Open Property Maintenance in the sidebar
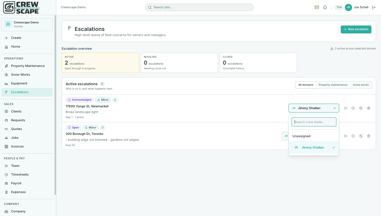381x216 pixels. [x=27, y=66]
